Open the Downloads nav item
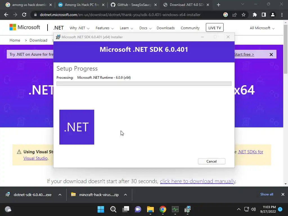288x216 pixels. (x=166, y=28)
